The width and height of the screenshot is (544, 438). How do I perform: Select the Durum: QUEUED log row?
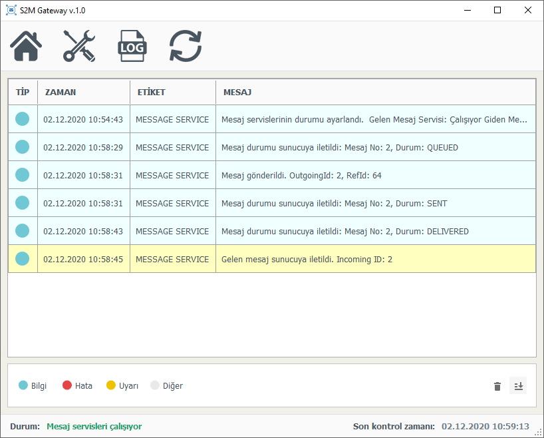(339, 147)
